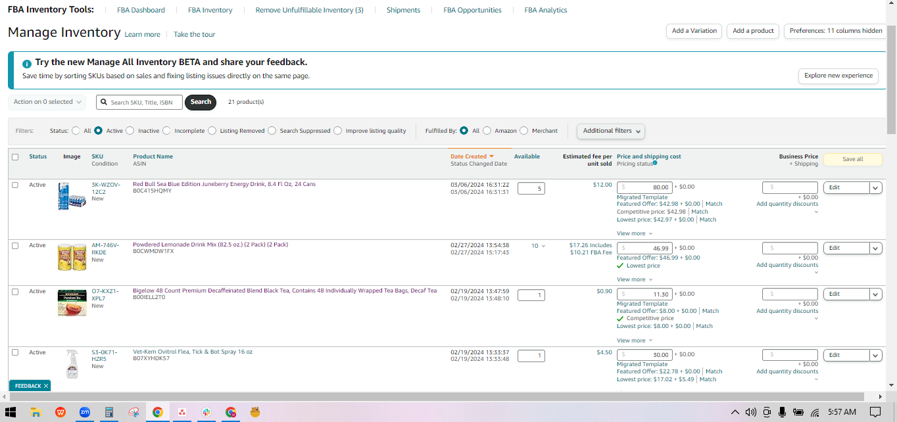This screenshot has height=422, width=897.
Task: Click the microphone tray icon
Action: click(x=782, y=412)
